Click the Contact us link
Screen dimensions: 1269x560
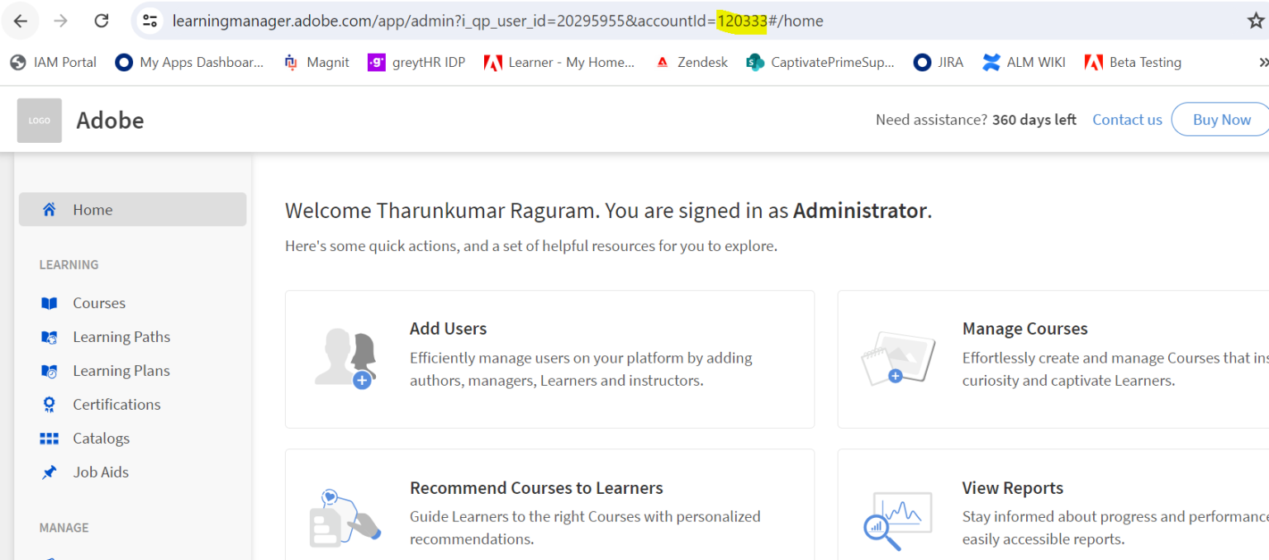1127,119
